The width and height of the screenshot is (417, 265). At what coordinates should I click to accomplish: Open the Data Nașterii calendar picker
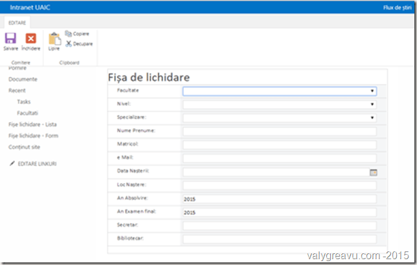click(373, 172)
